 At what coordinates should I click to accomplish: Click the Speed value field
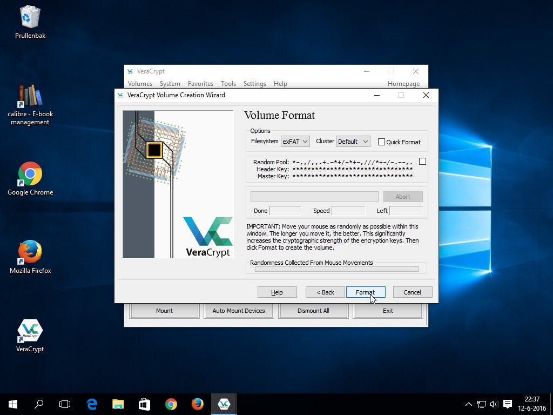pyautogui.click(x=348, y=211)
